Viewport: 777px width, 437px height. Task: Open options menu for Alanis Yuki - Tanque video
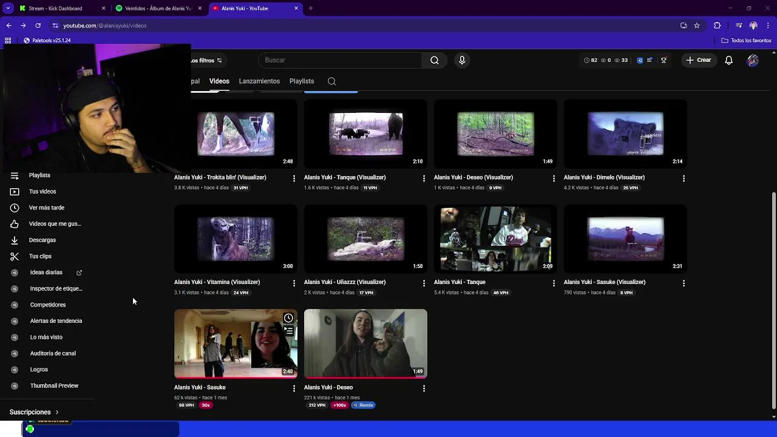point(554,283)
